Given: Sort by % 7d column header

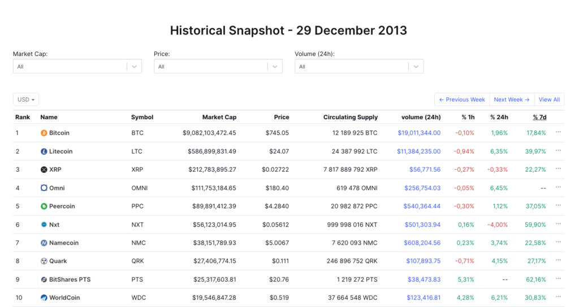Looking at the screenshot, I should click(539, 117).
